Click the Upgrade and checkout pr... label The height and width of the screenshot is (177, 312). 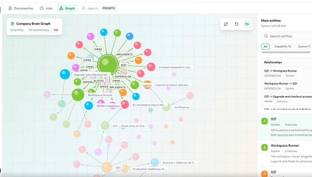91,74
